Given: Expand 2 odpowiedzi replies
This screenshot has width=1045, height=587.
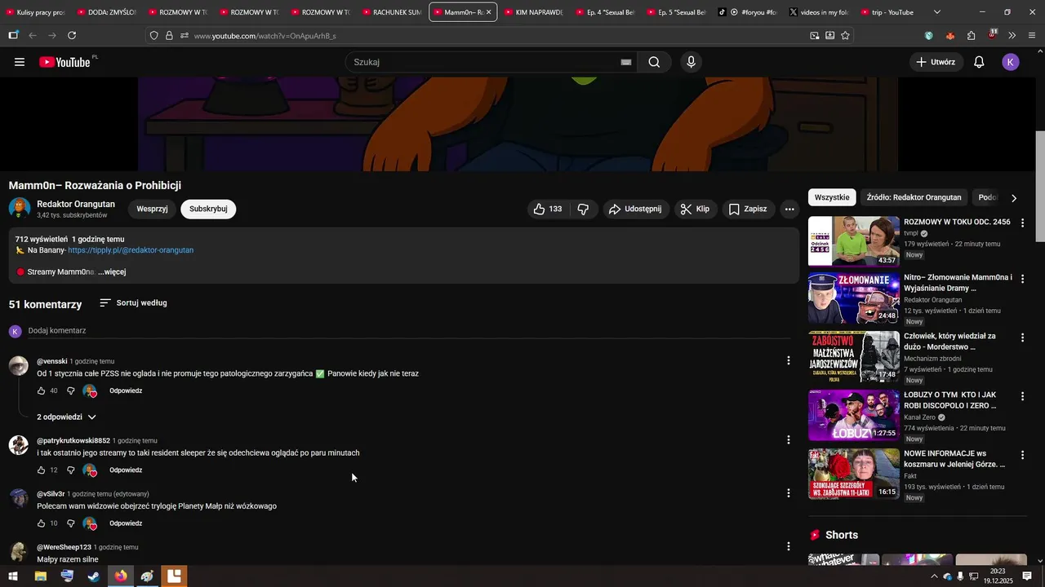Looking at the screenshot, I should click(x=67, y=417).
